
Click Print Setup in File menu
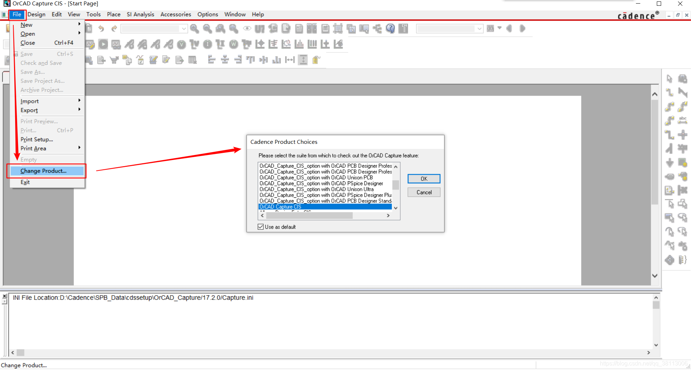tap(37, 139)
